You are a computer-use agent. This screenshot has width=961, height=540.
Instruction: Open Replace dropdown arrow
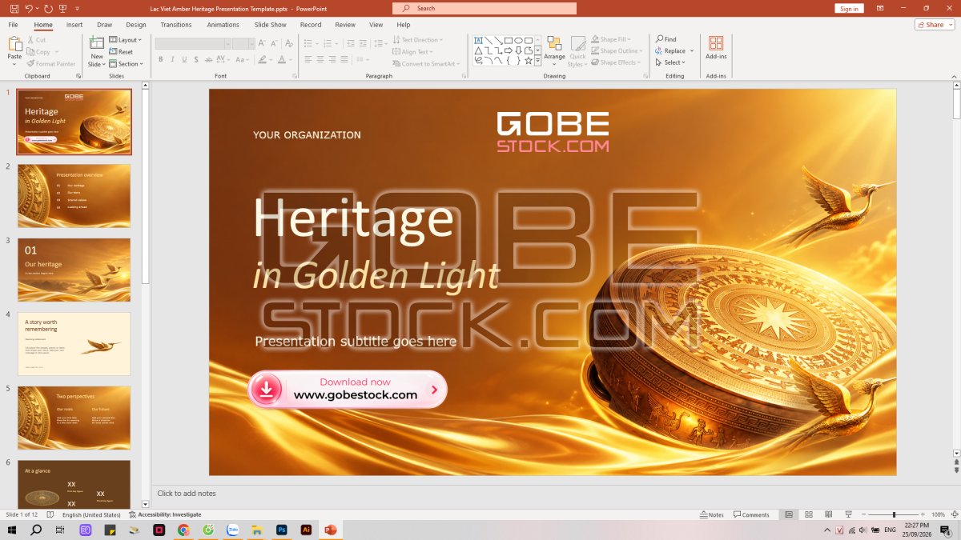coord(692,51)
